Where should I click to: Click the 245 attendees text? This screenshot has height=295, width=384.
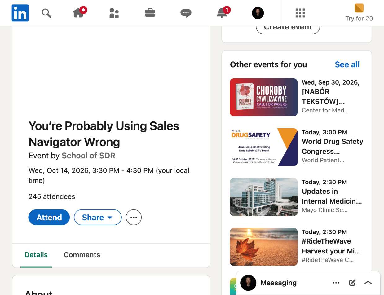(52, 196)
